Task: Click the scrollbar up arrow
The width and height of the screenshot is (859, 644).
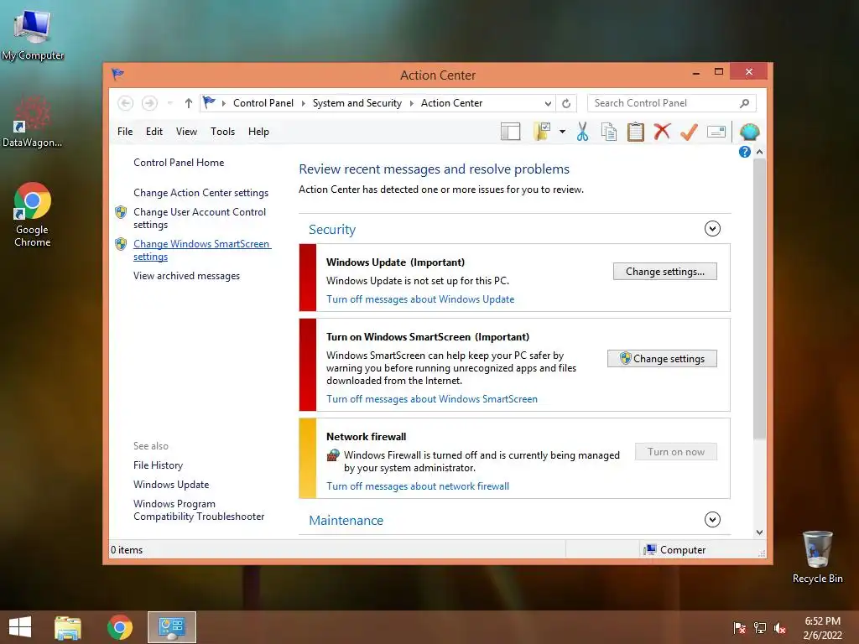Action: tap(759, 152)
